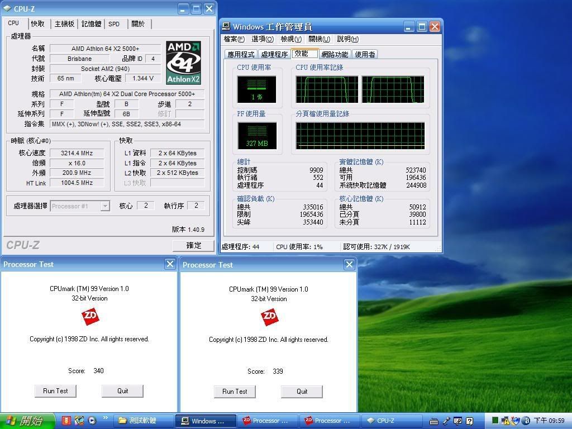The image size is (572, 429).
Task: Click Run Test in right Processor Test
Action: click(235, 392)
